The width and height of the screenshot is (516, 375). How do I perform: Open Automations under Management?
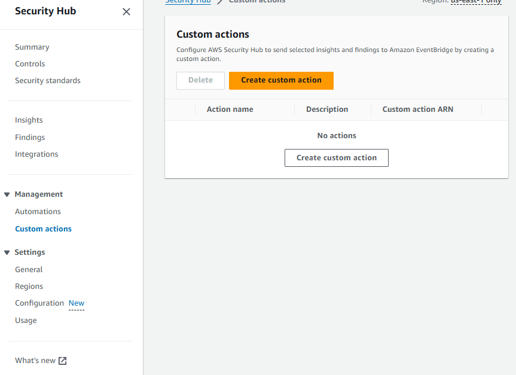tap(38, 212)
